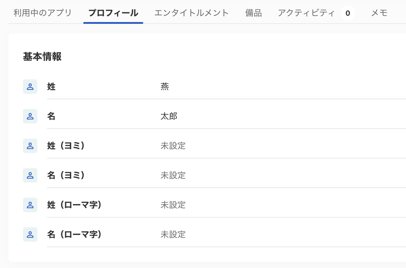Select the プロフィール tab
Image resolution: width=406 pixels, height=268 pixels.
tap(113, 13)
